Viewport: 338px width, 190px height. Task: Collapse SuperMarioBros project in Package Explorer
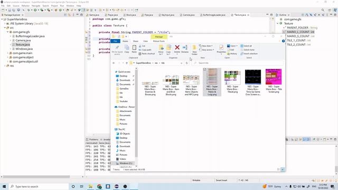coord(2,19)
